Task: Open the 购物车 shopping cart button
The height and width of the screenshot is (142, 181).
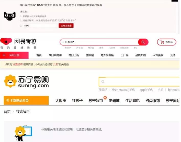Action: click(x=167, y=42)
